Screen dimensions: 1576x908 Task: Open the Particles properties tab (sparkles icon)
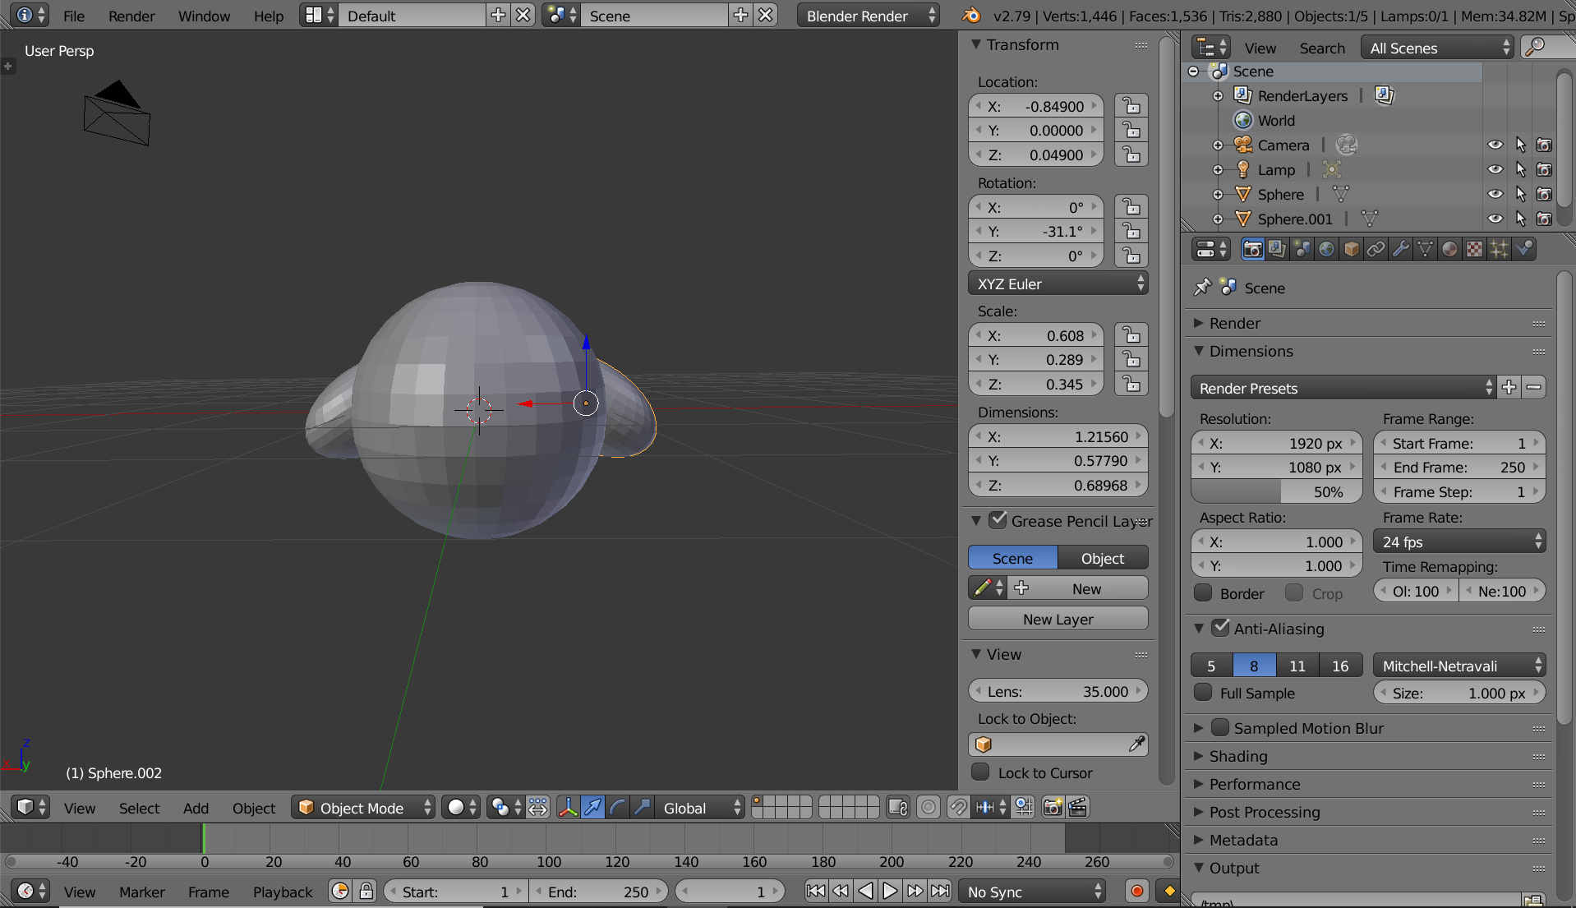[x=1499, y=249]
